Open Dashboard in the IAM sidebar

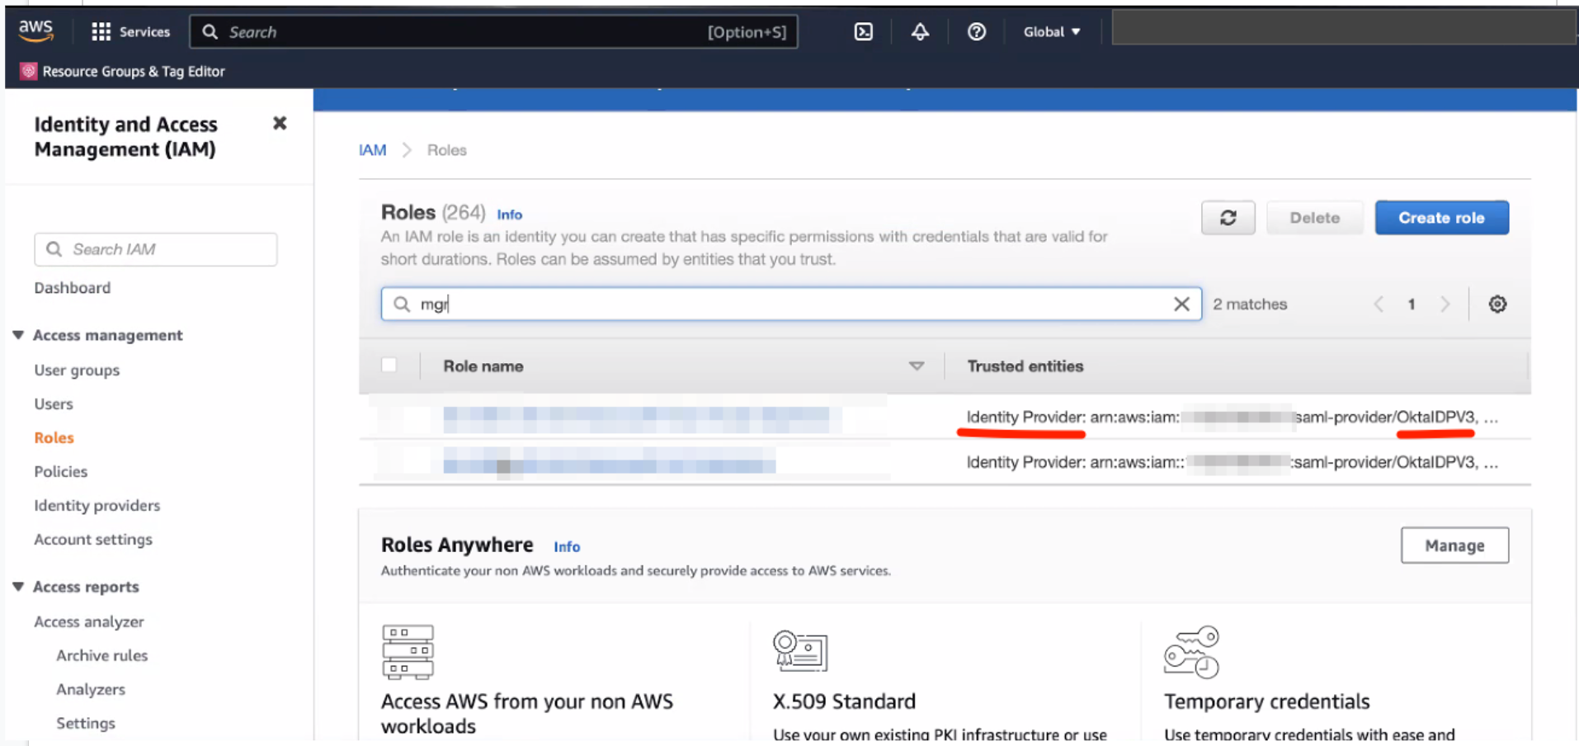[72, 287]
